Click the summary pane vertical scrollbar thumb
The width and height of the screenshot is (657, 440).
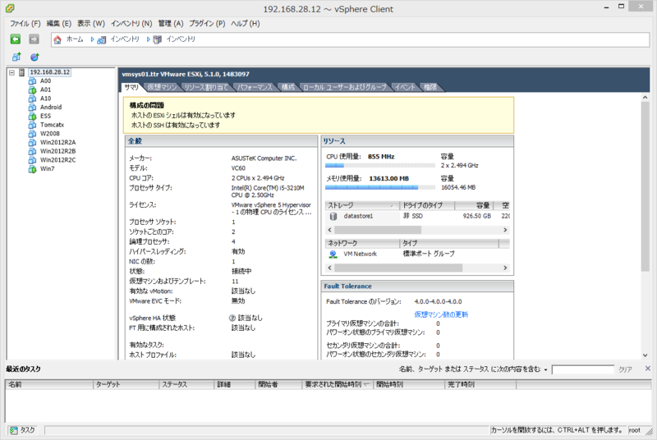tap(645, 186)
